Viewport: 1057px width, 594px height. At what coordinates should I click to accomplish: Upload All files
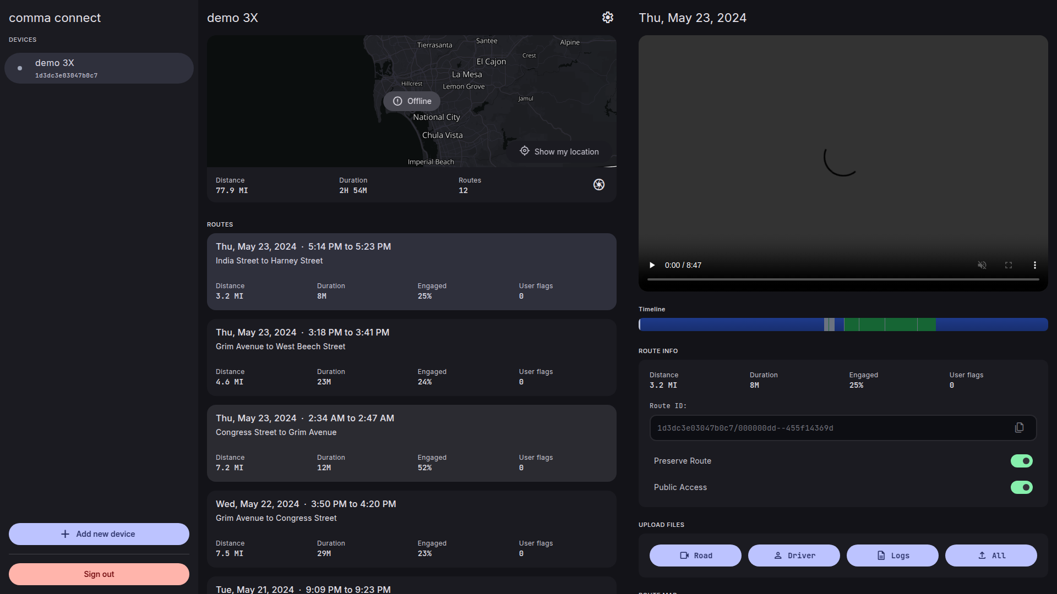coord(991,555)
